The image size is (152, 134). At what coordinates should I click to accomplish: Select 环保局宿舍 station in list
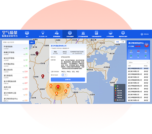15,47
